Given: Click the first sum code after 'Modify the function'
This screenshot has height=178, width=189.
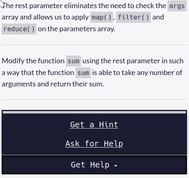Looking at the screenshot, I should 73,61.
